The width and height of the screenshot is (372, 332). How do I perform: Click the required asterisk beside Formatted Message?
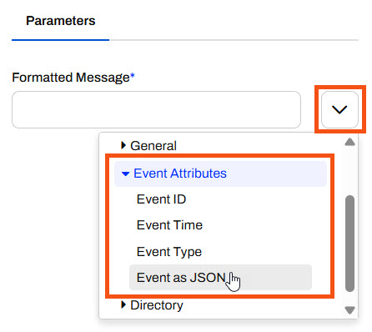133,75
